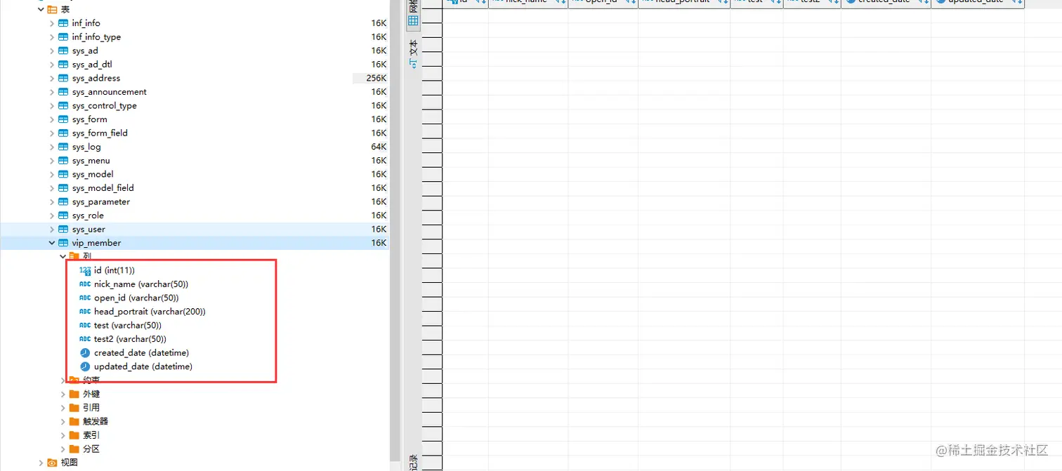This screenshot has height=471, width=1062.
Task: Click the 外键 folder icon
Action: coord(74,394)
